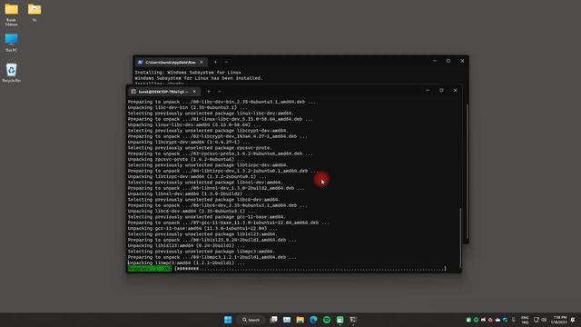Open This PC desktop icon
This screenshot has width=581, height=327.
point(12,43)
